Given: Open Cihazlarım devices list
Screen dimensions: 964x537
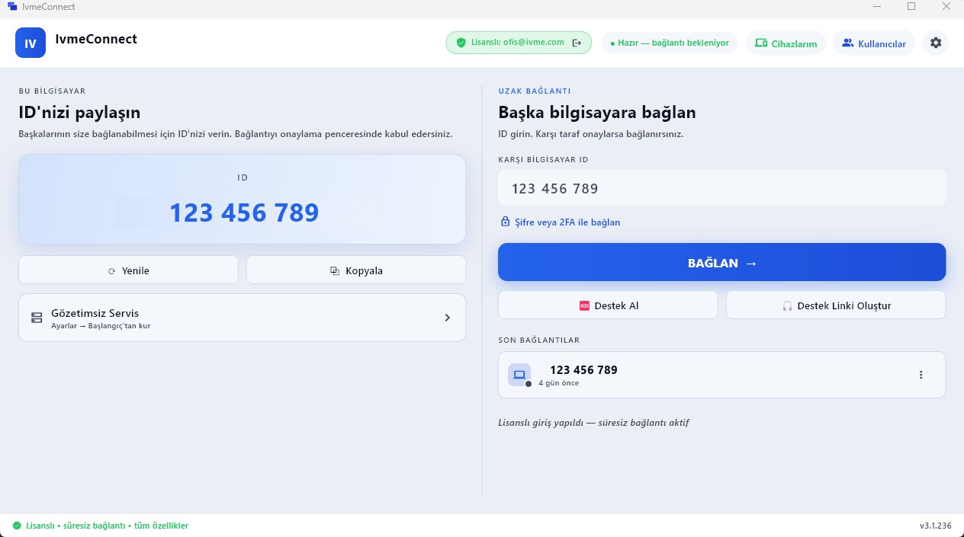Looking at the screenshot, I should tap(786, 43).
